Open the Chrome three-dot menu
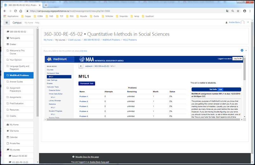255x165 pixels. tap(250, 11)
